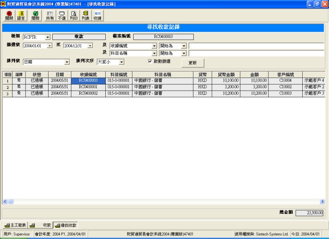Click the 科目名稱 filter text input

pyautogui.click(x=256, y=54)
